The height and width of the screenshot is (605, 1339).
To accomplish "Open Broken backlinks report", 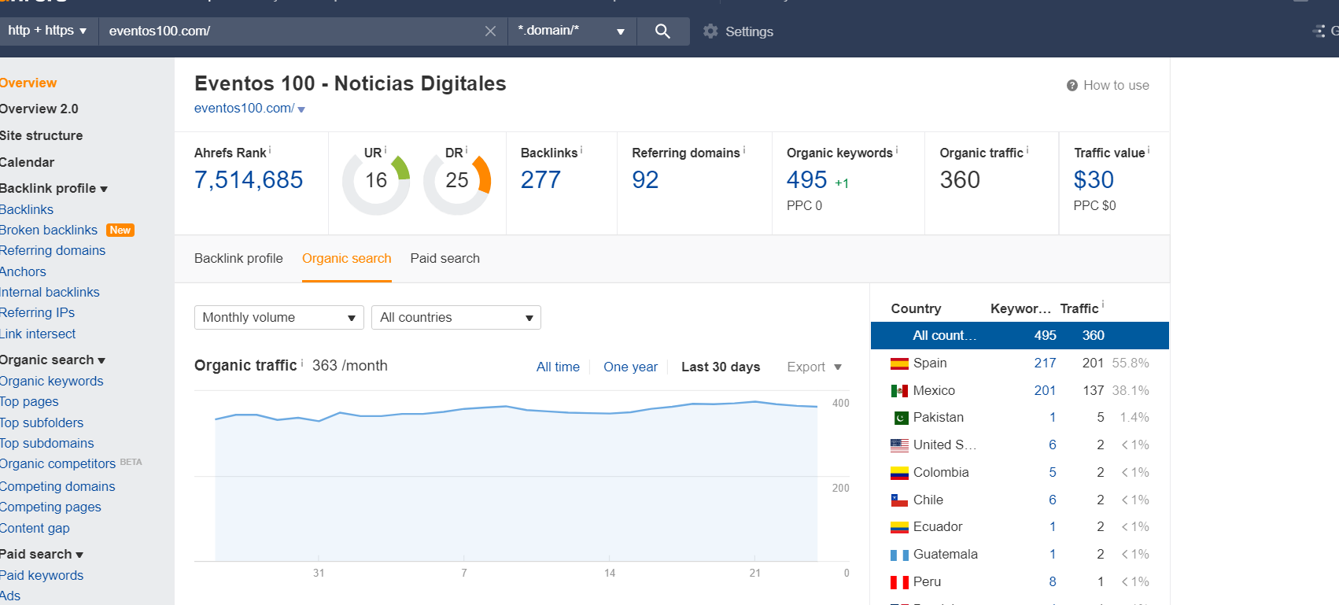I will 49,231.
